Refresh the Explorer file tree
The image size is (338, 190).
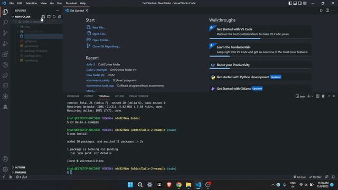tap(54, 16)
